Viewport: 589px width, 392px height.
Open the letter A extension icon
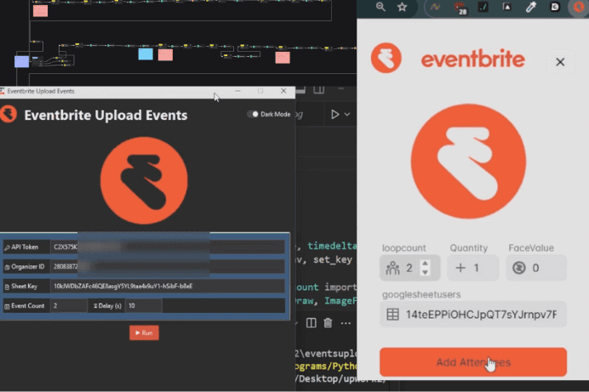pos(506,7)
